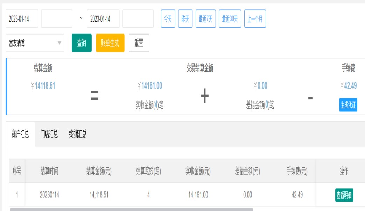
Task: Select the 上一个月 date range
Action: [x=255, y=19]
